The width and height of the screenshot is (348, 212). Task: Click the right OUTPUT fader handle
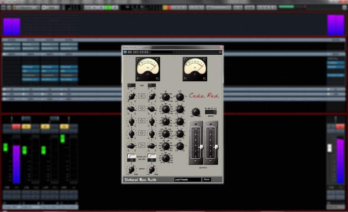click(x=216, y=147)
